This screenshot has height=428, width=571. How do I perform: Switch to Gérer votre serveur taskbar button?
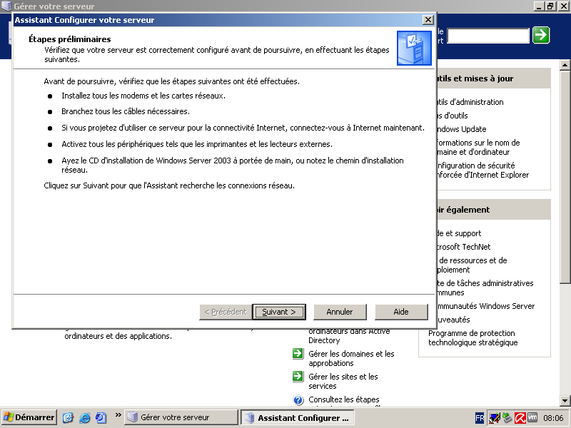click(181, 417)
